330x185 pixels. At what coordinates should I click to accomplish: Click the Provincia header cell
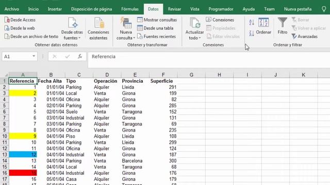coord(135,81)
